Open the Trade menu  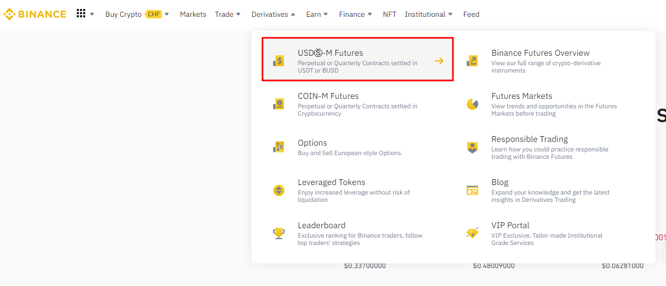pos(224,14)
